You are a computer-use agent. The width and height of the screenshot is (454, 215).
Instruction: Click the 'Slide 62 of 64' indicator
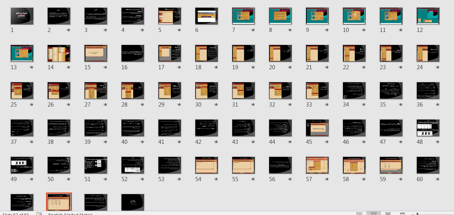pos(16,214)
